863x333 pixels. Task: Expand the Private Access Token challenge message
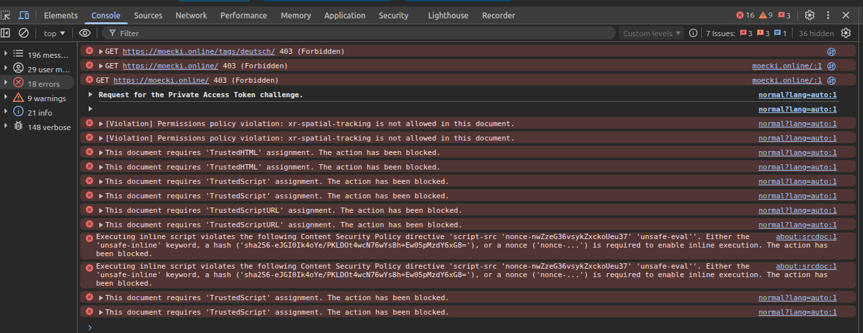pos(91,95)
